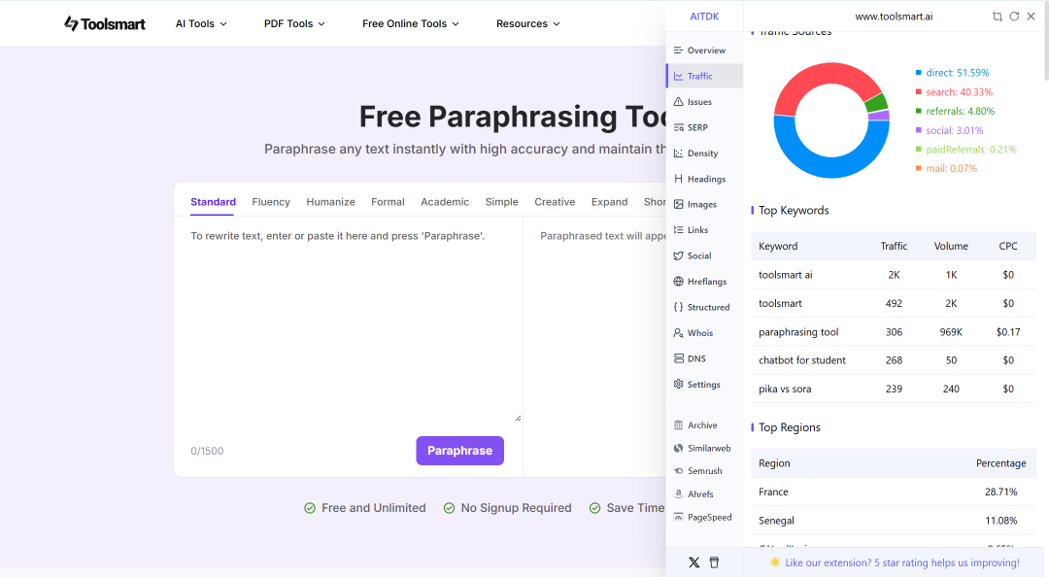
Task: Click the Toolsmart logo
Action: point(104,23)
